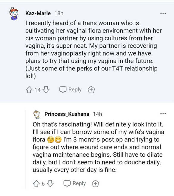Reply to Kaz-Marie's comment
The image size is (174, 196).
tap(70, 89)
